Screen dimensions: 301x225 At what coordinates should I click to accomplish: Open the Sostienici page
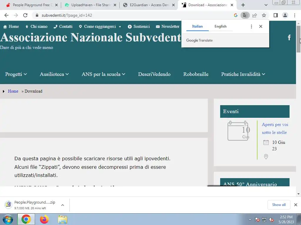click(x=139, y=26)
